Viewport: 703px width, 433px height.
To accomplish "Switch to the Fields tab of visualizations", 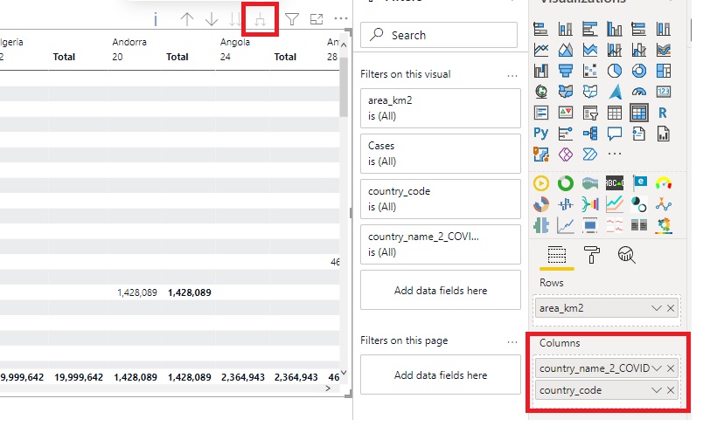I will 556,255.
